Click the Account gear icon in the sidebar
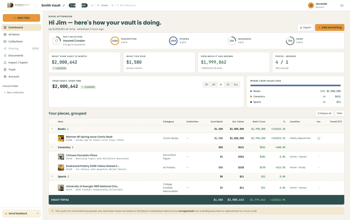Image resolution: width=350 pixels, height=220 pixels. (x=5, y=77)
